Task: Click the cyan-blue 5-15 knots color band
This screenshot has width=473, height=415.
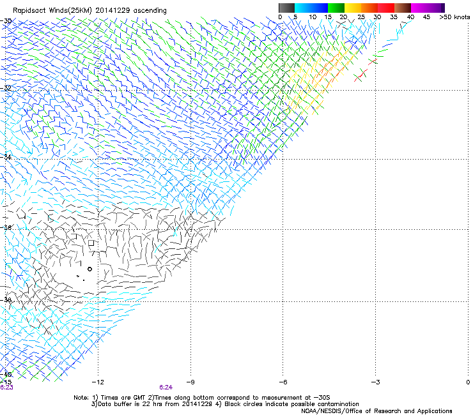Action: [x=311, y=8]
